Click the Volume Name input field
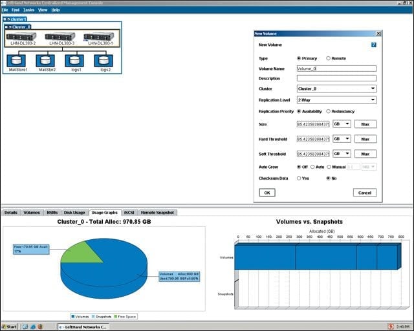The width and height of the screenshot is (414, 331). (x=336, y=69)
